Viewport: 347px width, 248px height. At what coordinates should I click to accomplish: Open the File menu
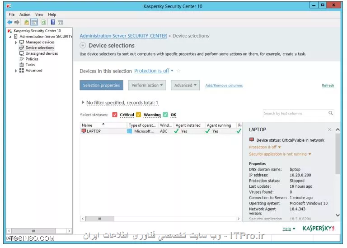pos(11,14)
